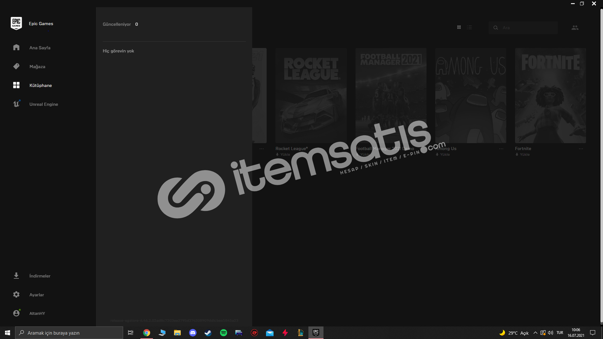Click the taskbar clock and date
This screenshot has width=603, height=339.
coord(576,333)
